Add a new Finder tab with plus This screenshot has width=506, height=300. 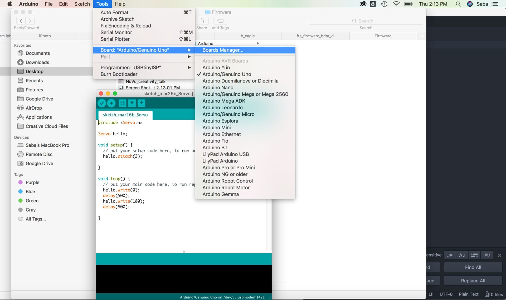pyautogui.click(x=422, y=36)
